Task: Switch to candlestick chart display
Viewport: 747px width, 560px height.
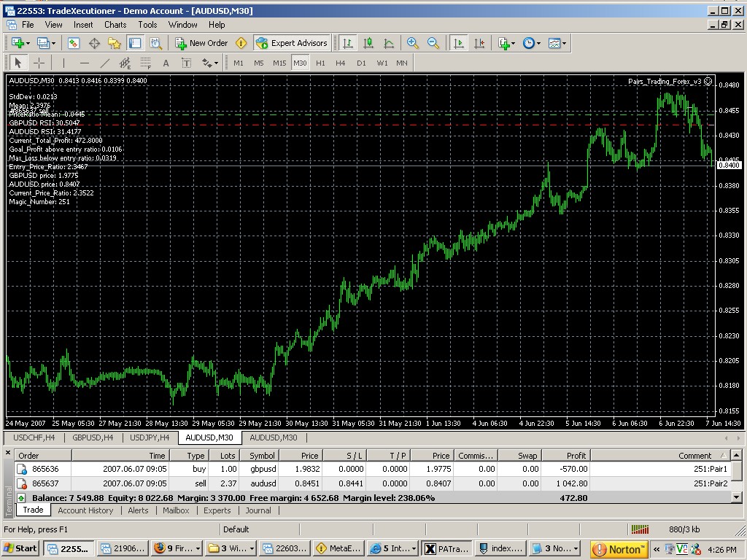Action: (x=368, y=43)
